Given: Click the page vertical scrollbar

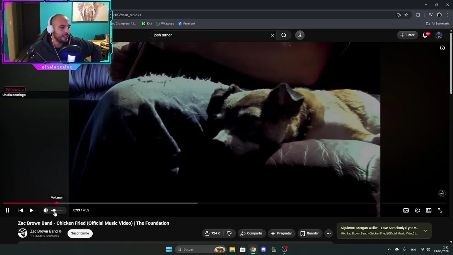Looking at the screenshot, I should (451, 64).
